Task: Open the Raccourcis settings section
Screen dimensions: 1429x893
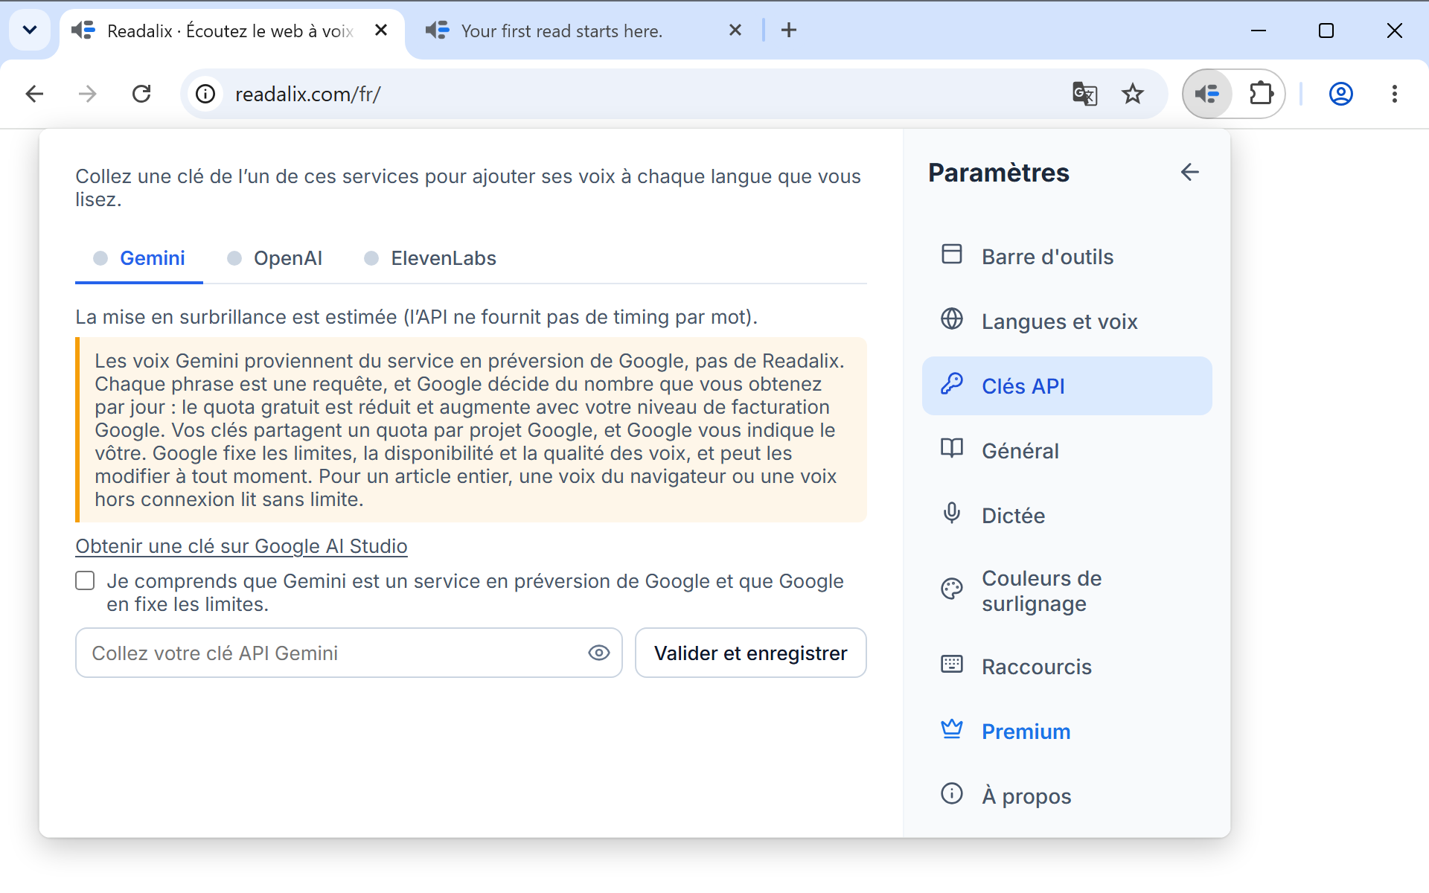Action: 1067,667
